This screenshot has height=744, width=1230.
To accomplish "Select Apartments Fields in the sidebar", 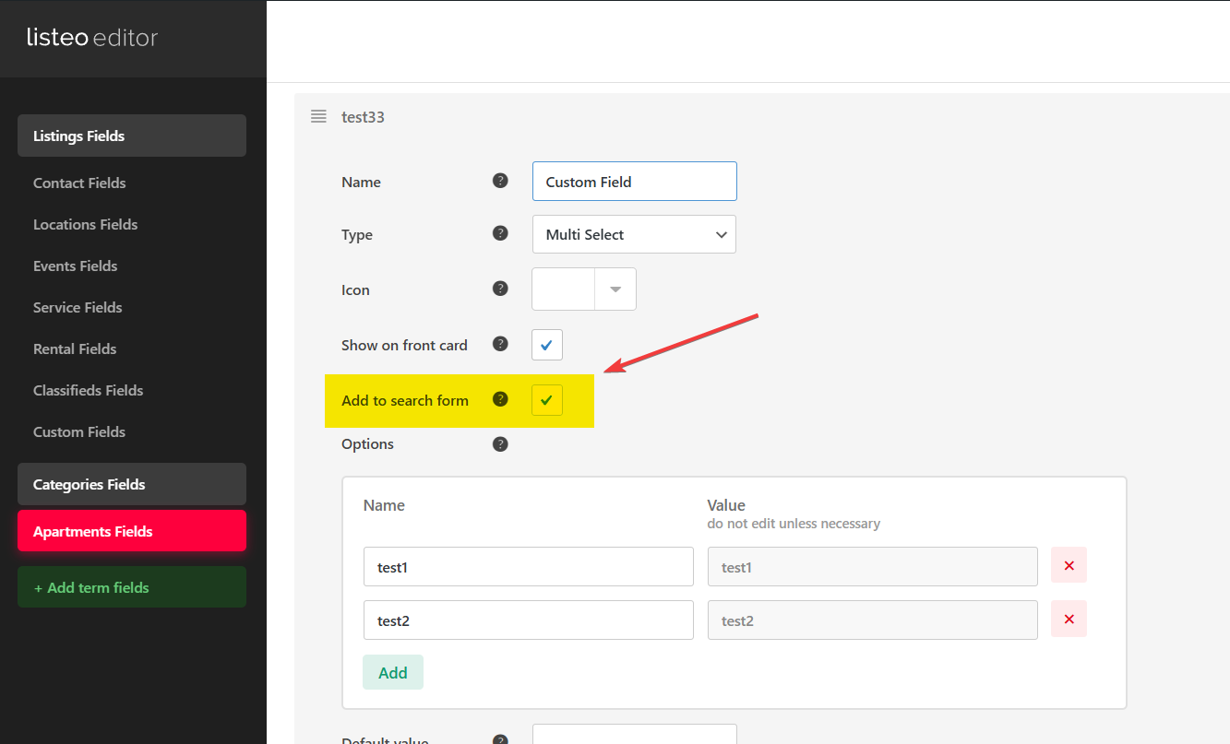I will (132, 531).
